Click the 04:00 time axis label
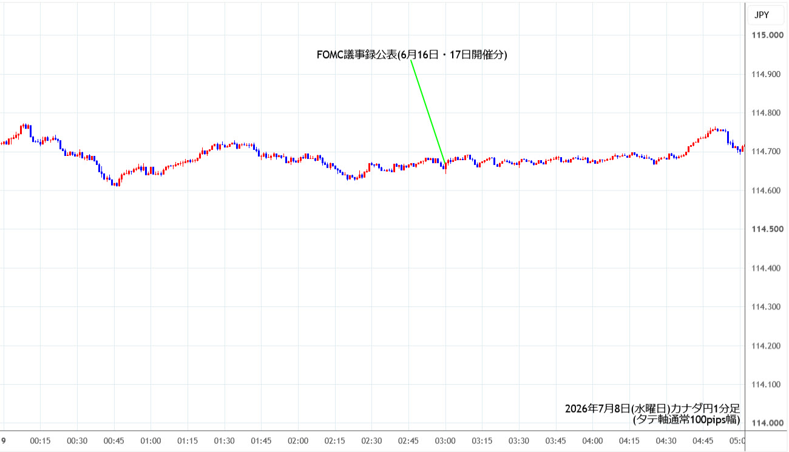This screenshot has width=789, height=452. [x=592, y=441]
